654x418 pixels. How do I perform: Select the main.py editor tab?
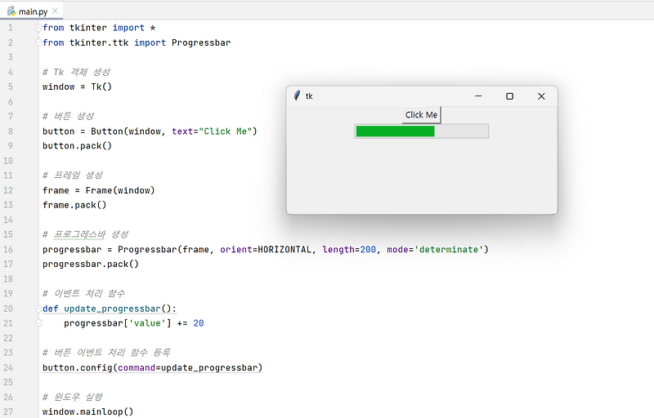click(x=32, y=11)
